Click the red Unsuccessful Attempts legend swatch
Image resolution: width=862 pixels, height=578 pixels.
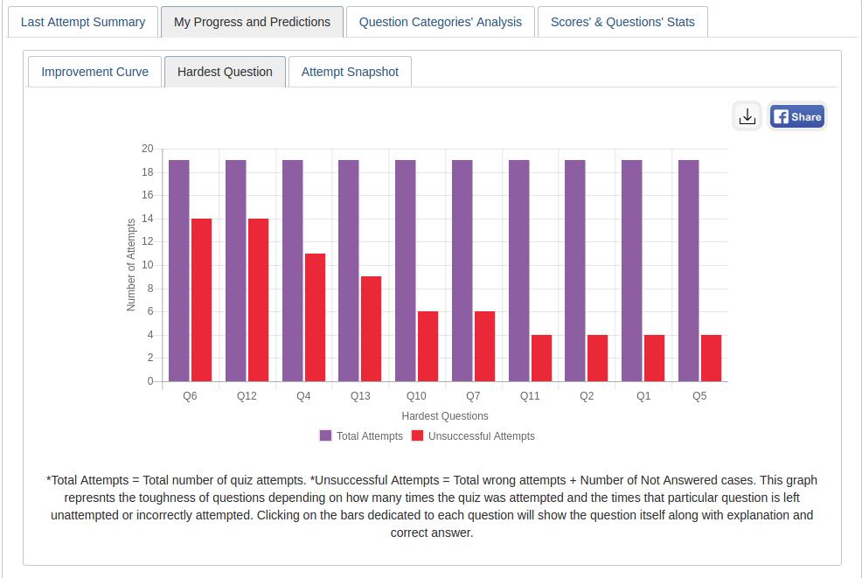point(418,435)
